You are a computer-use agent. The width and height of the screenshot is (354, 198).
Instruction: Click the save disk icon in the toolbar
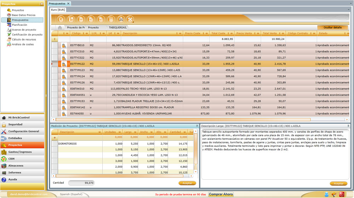pyautogui.click(x=71, y=19)
